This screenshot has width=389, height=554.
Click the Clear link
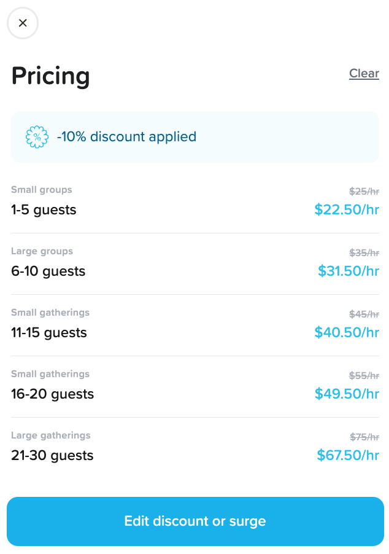[x=364, y=73]
